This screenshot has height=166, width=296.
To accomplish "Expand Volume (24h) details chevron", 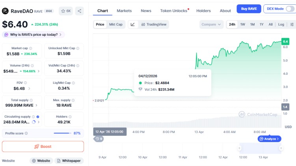I will (x=39, y=71).
